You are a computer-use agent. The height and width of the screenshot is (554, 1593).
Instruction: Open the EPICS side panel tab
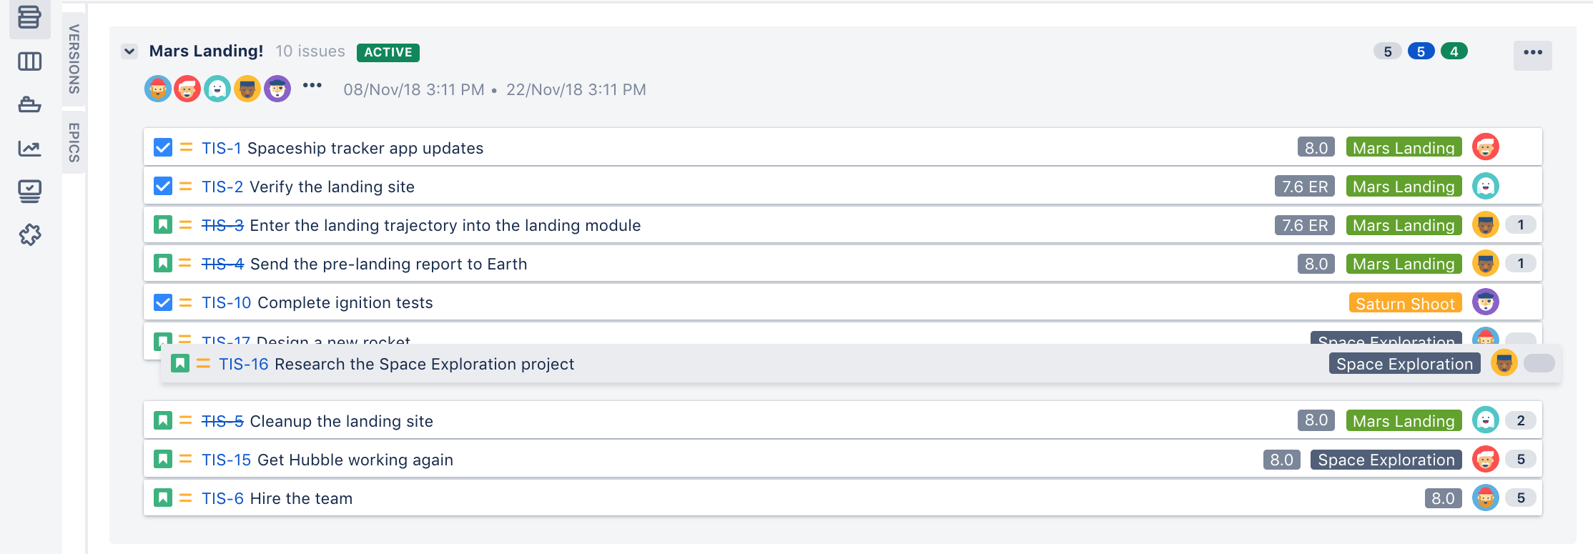[74, 142]
